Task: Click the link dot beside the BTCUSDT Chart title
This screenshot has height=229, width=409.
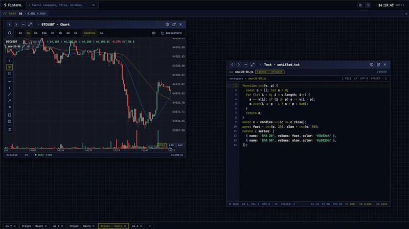Action: (38, 25)
